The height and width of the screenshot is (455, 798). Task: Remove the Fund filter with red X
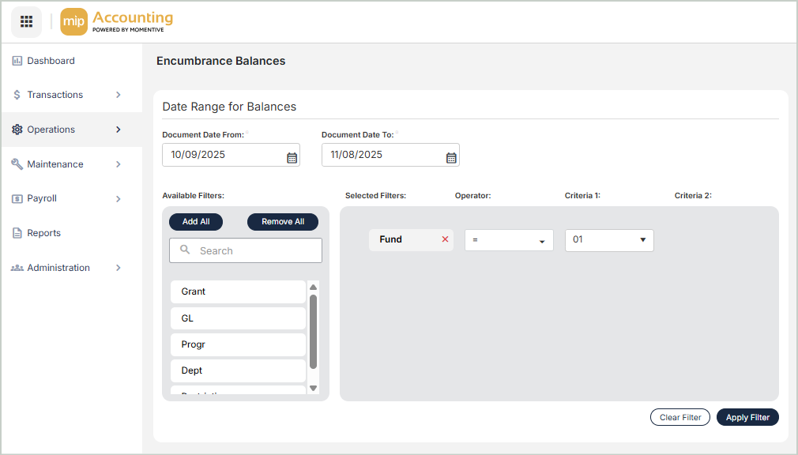(445, 239)
